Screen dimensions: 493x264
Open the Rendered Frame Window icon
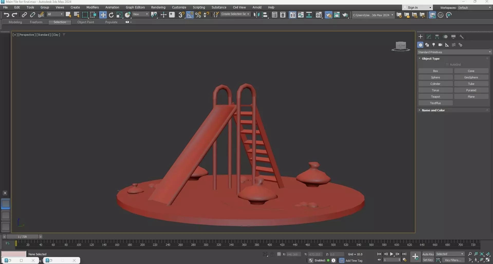tap(337, 15)
